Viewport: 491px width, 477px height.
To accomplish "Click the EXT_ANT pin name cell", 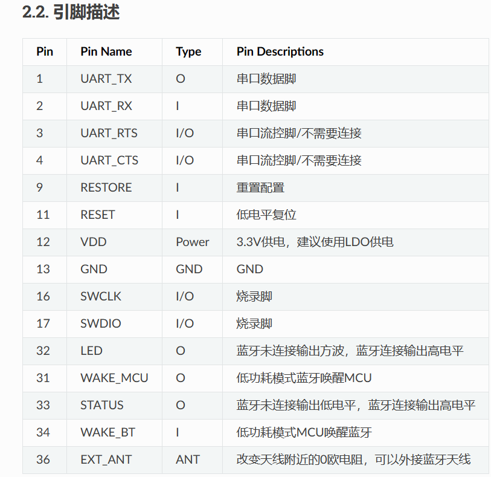I will [x=104, y=459].
